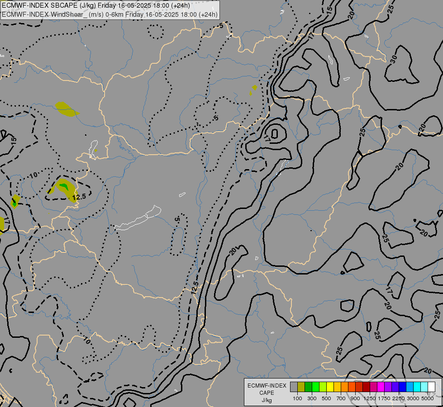Click the legend value '300'

click(312, 398)
